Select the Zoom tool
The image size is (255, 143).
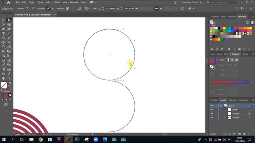[x=9, y=78]
